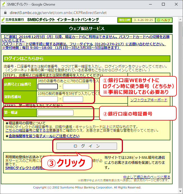
Task: Open the ご連絡 暗証カード notice link
Action: click(x=86, y=39)
